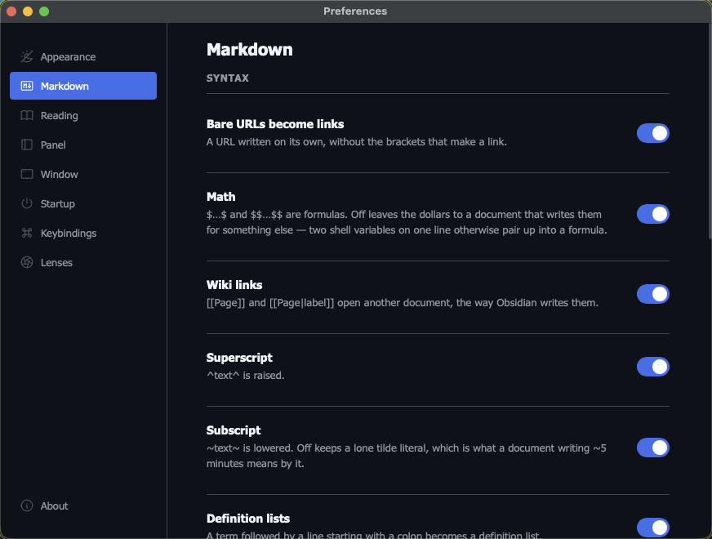Toggle Wiki links switch

click(x=652, y=294)
